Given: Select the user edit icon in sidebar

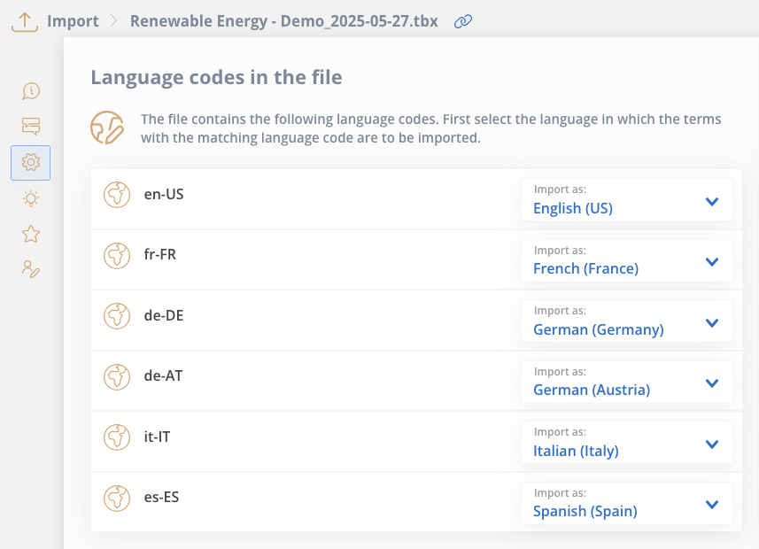Looking at the screenshot, I should (x=30, y=269).
